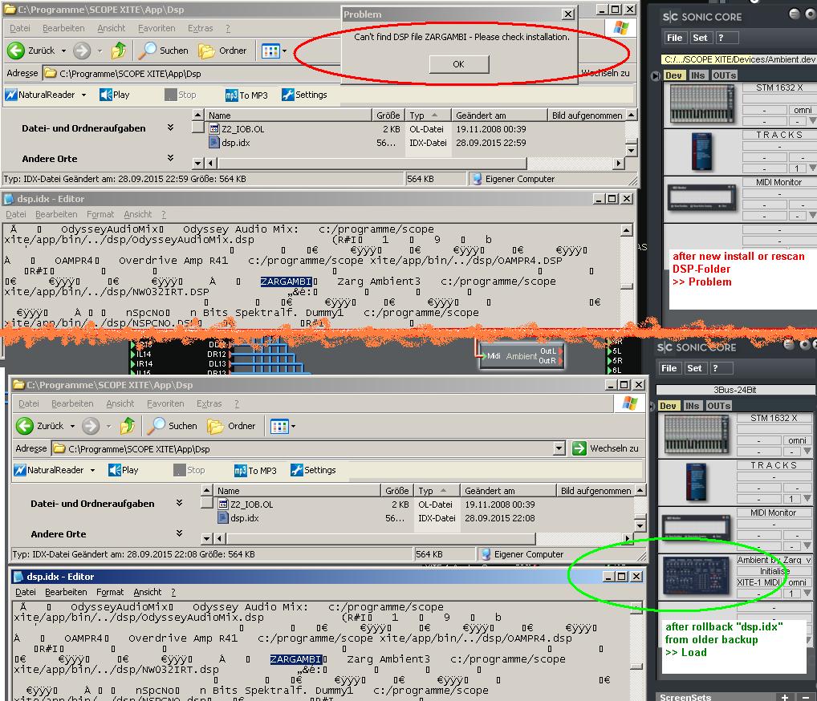Switch to Dev tab in lower Sonic Core panel
The image size is (817, 701).
668,406
